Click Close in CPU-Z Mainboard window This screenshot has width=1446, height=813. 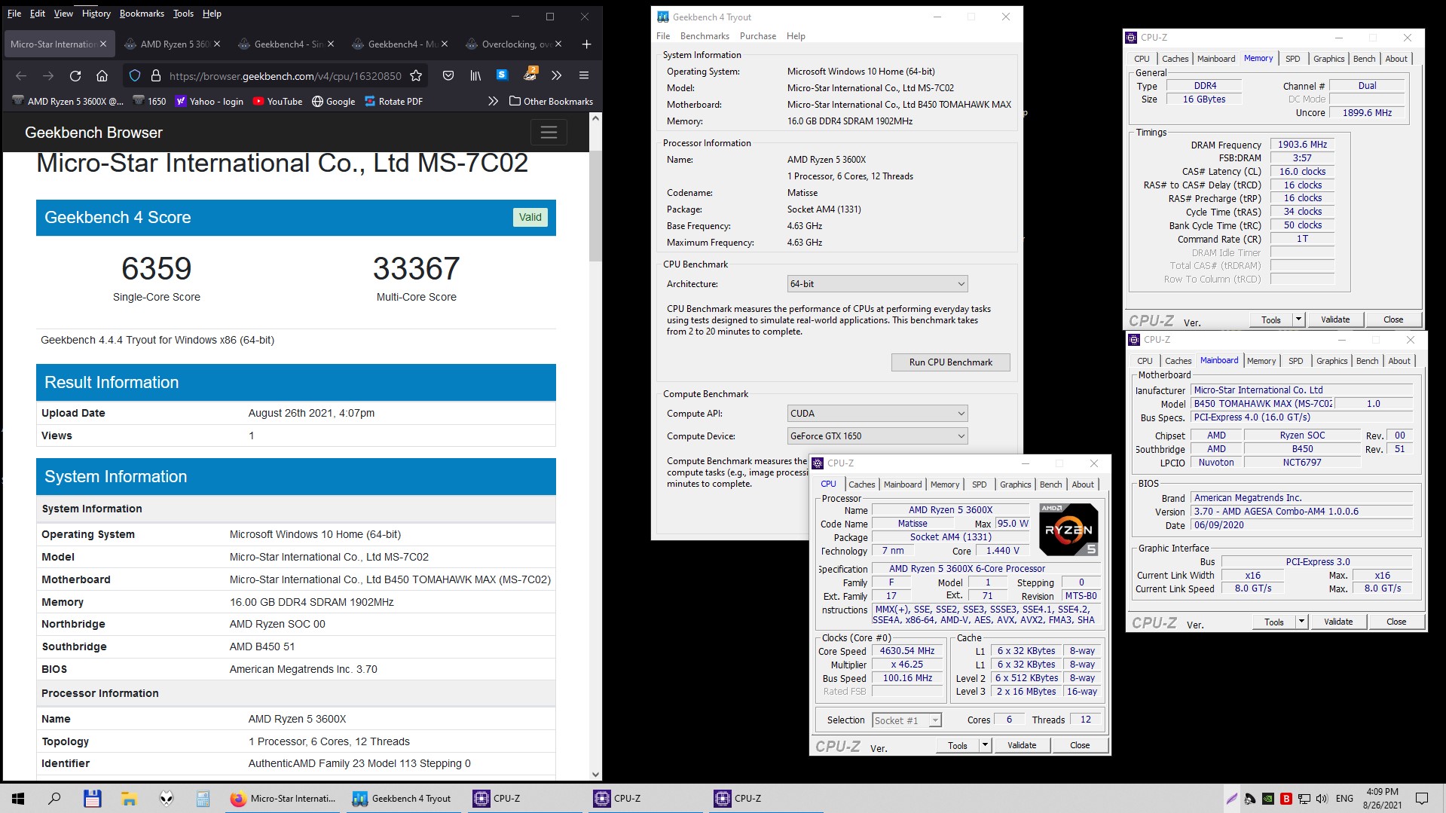pyautogui.click(x=1396, y=622)
